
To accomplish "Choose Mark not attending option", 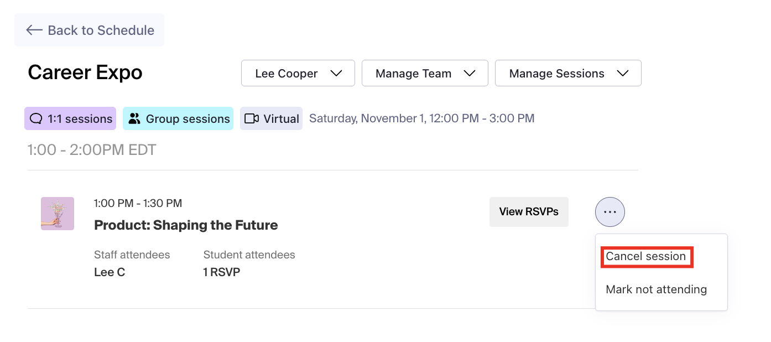I will pos(656,289).
